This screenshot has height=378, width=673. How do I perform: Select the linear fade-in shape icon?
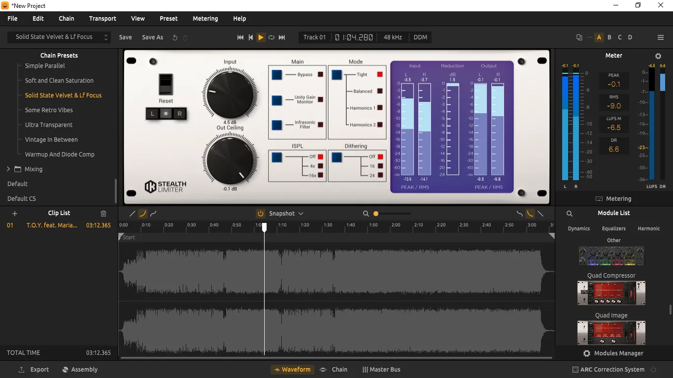tap(132, 214)
